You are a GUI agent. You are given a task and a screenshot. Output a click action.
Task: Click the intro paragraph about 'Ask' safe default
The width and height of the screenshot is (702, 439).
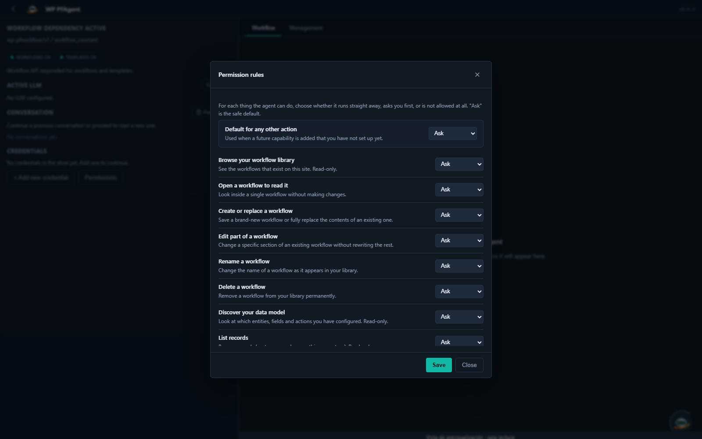(351, 110)
